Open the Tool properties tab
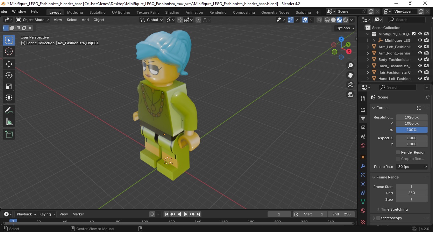 (x=363, y=98)
